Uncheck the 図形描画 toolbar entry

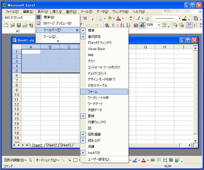[104, 134]
